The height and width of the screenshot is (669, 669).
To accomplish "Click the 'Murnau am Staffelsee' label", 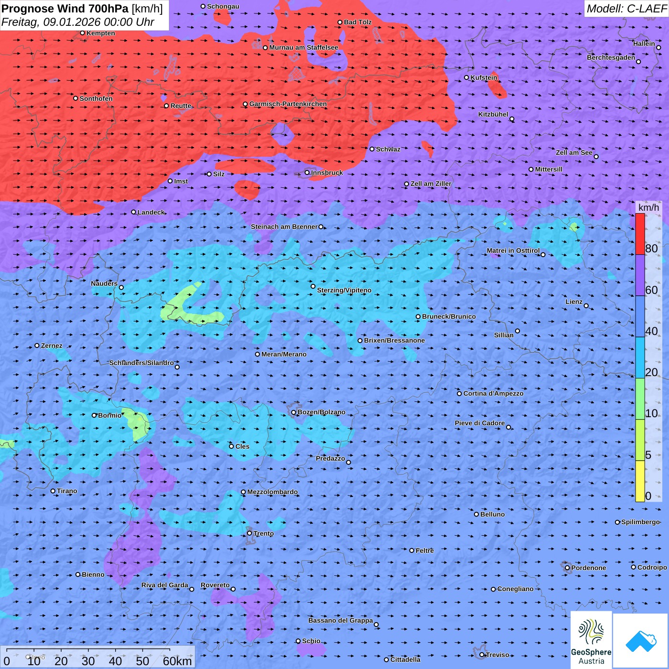I will pyautogui.click(x=303, y=47).
